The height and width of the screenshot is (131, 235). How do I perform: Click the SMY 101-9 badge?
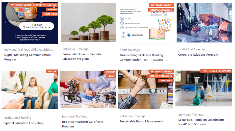point(166,80)
